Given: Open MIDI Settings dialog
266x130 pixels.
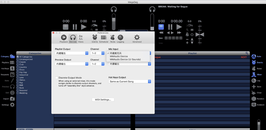Looking at the screenshot, I should pyautogui.click(x=103, y=100).
